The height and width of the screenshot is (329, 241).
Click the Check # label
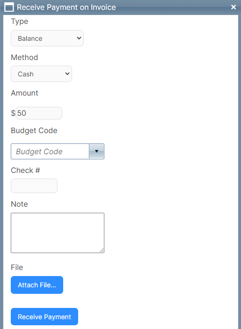pyautogui.click(x=25, y=171)
